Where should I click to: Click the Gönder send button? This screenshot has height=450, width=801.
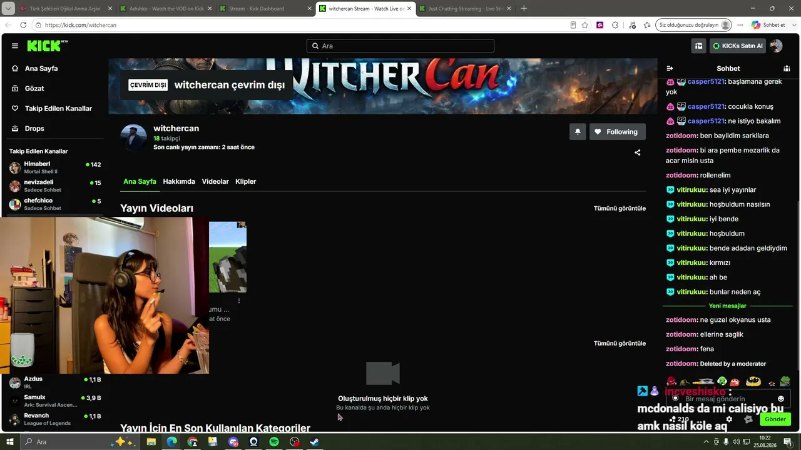click(x=775, y=419)
